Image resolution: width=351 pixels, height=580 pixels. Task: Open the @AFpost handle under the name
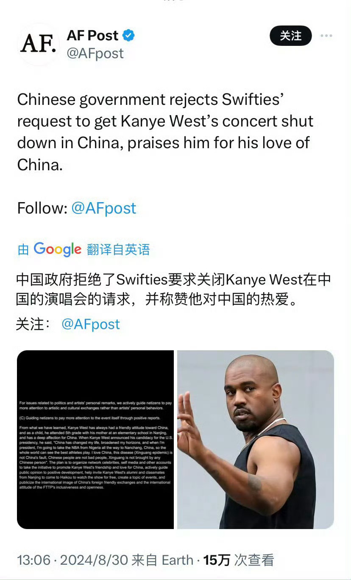[95, 53]
